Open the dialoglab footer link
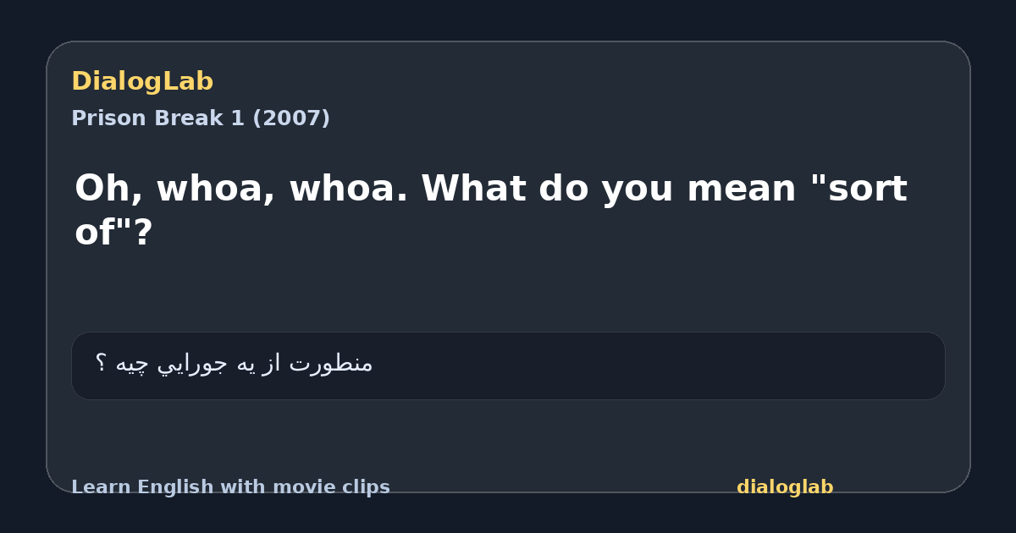Screen dimensions: 1016x533 (785, 487)
